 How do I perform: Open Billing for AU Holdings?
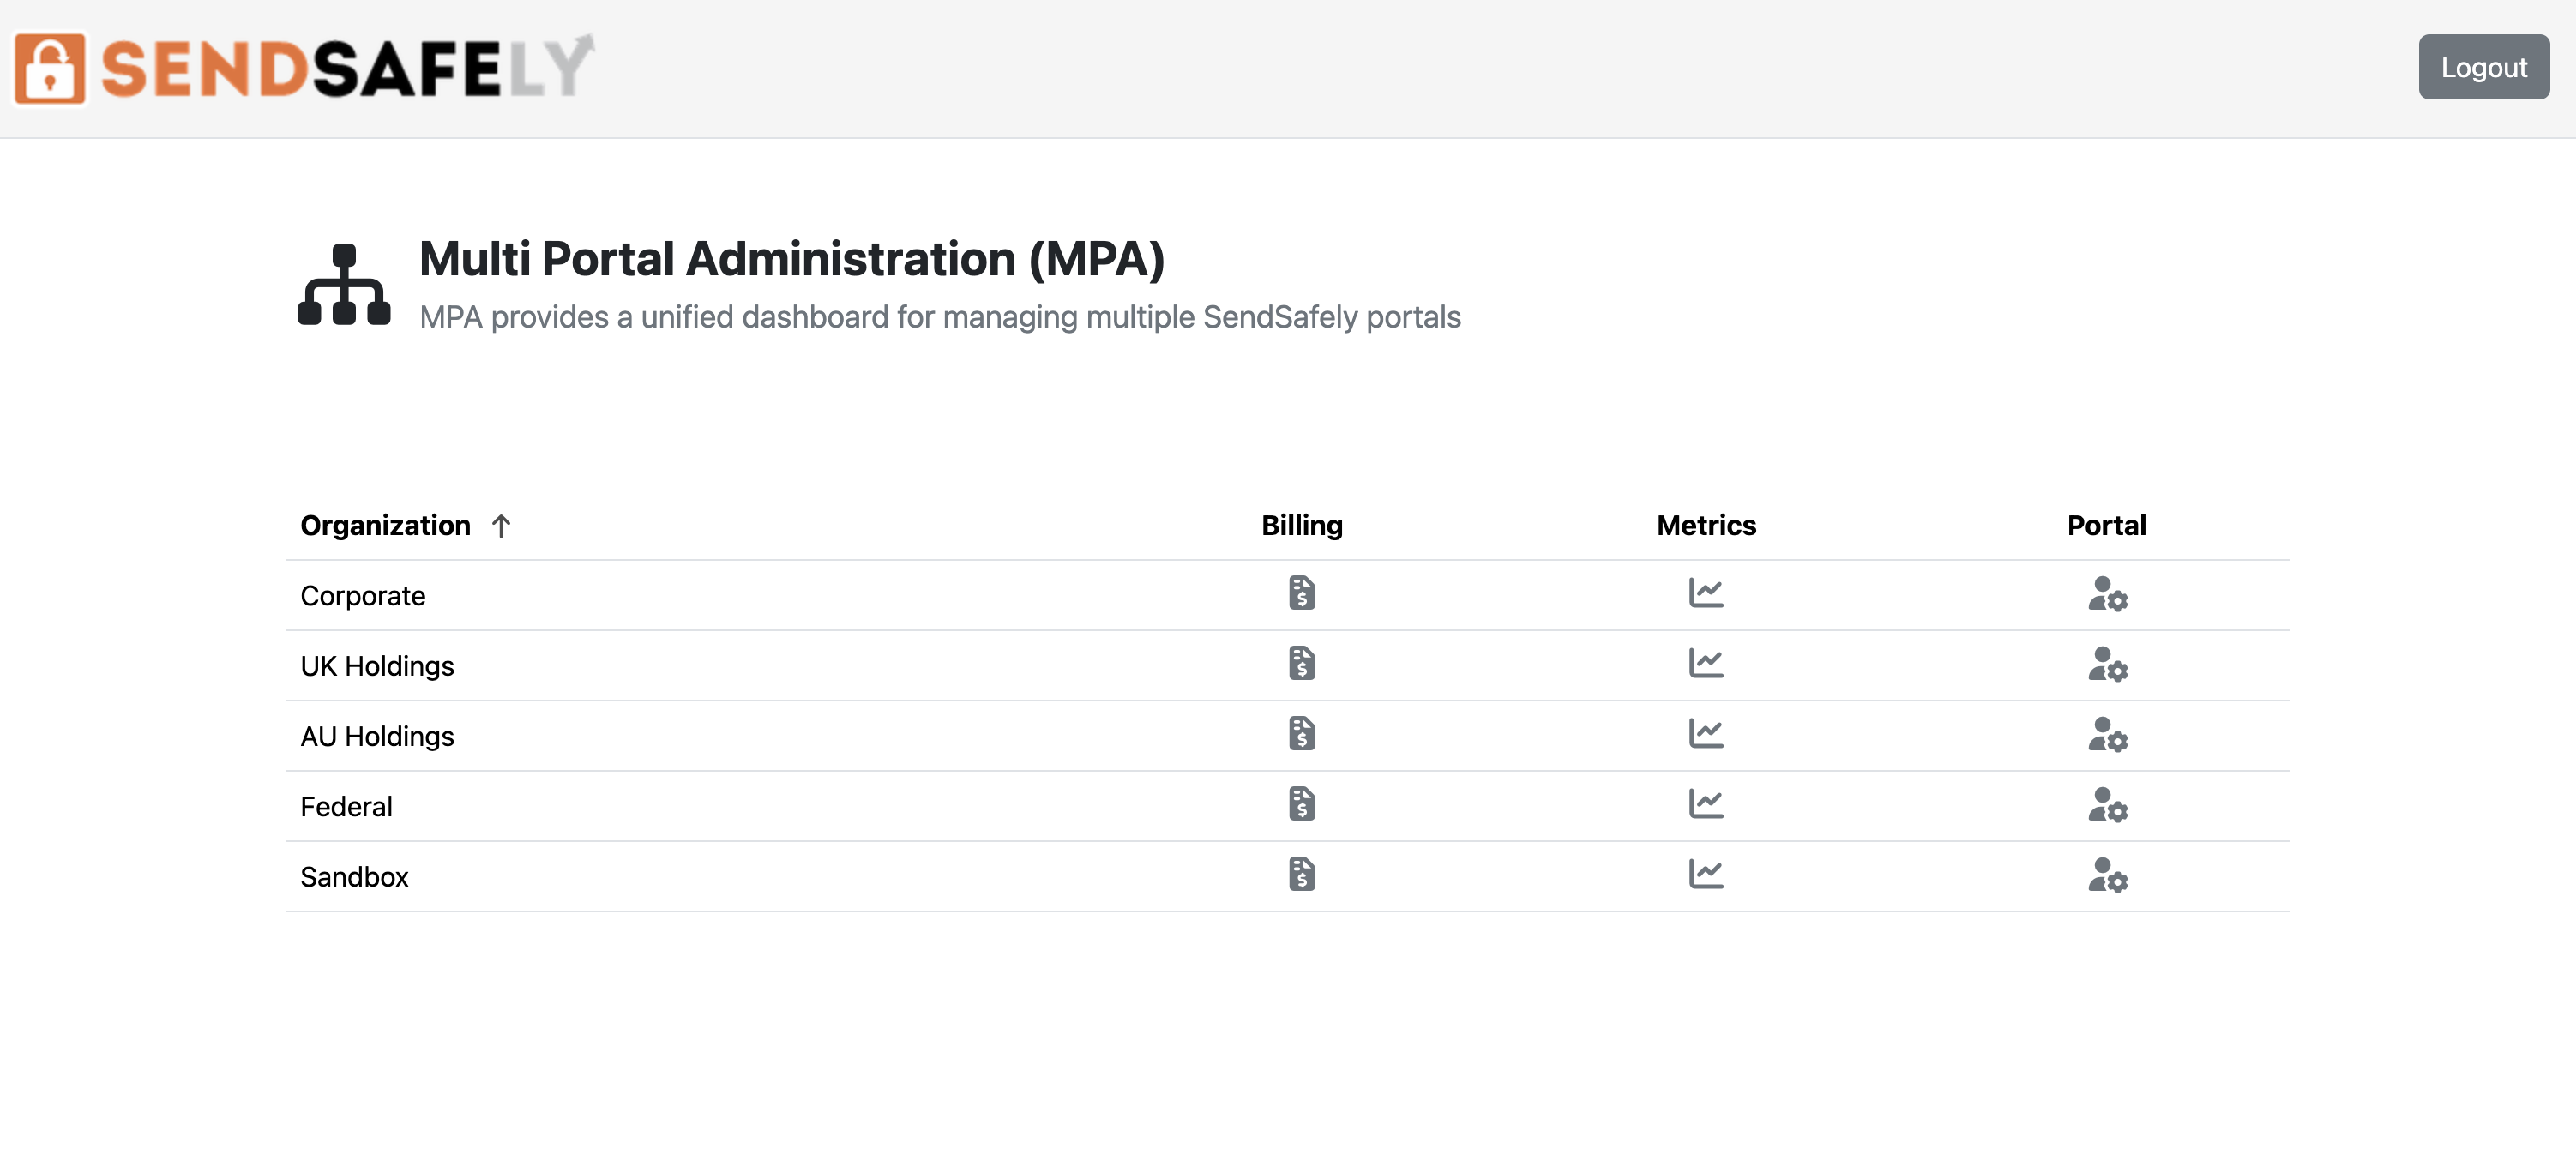point(1301,733)
